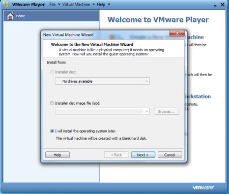Close the VMware Player window
Screen dimensions: 229x194
click(222, 5)
